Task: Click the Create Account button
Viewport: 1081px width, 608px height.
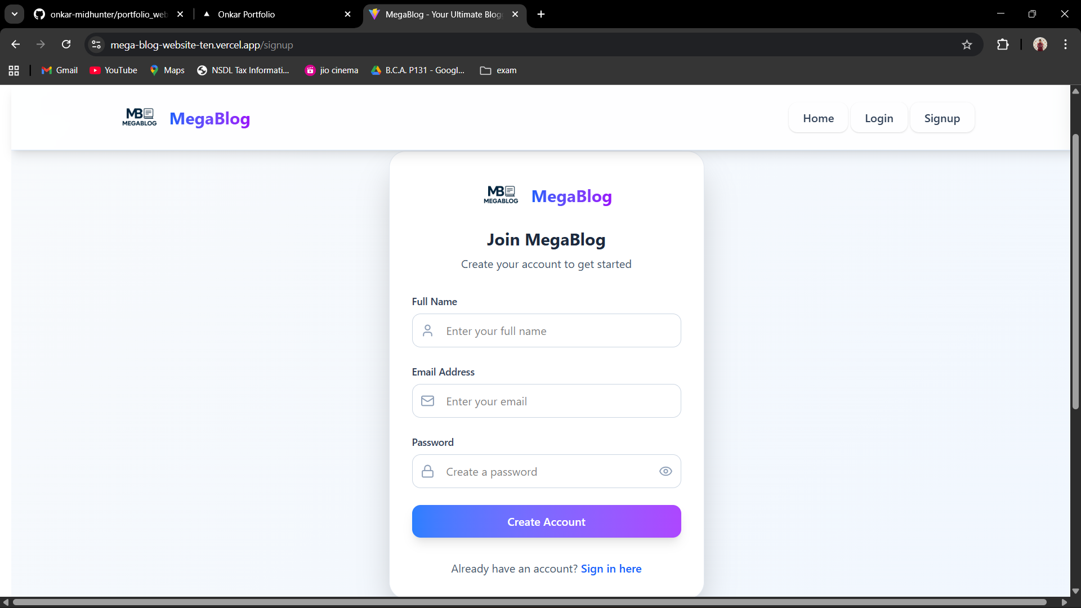Action: [546, 522]
